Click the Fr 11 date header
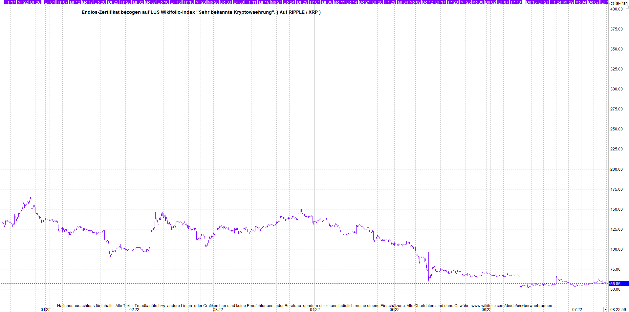This screenshot has height=312, width=629. pos(251,2)
